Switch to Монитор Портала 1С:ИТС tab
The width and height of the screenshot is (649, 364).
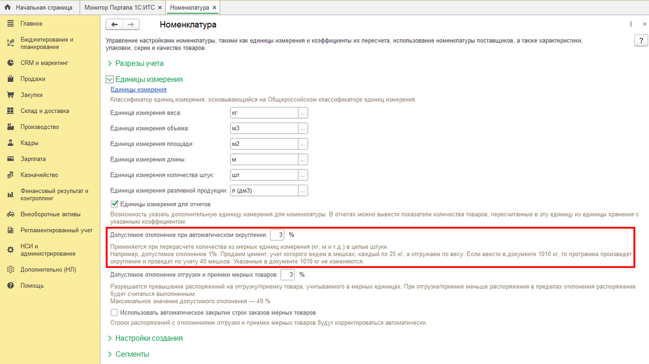point(122,8)
